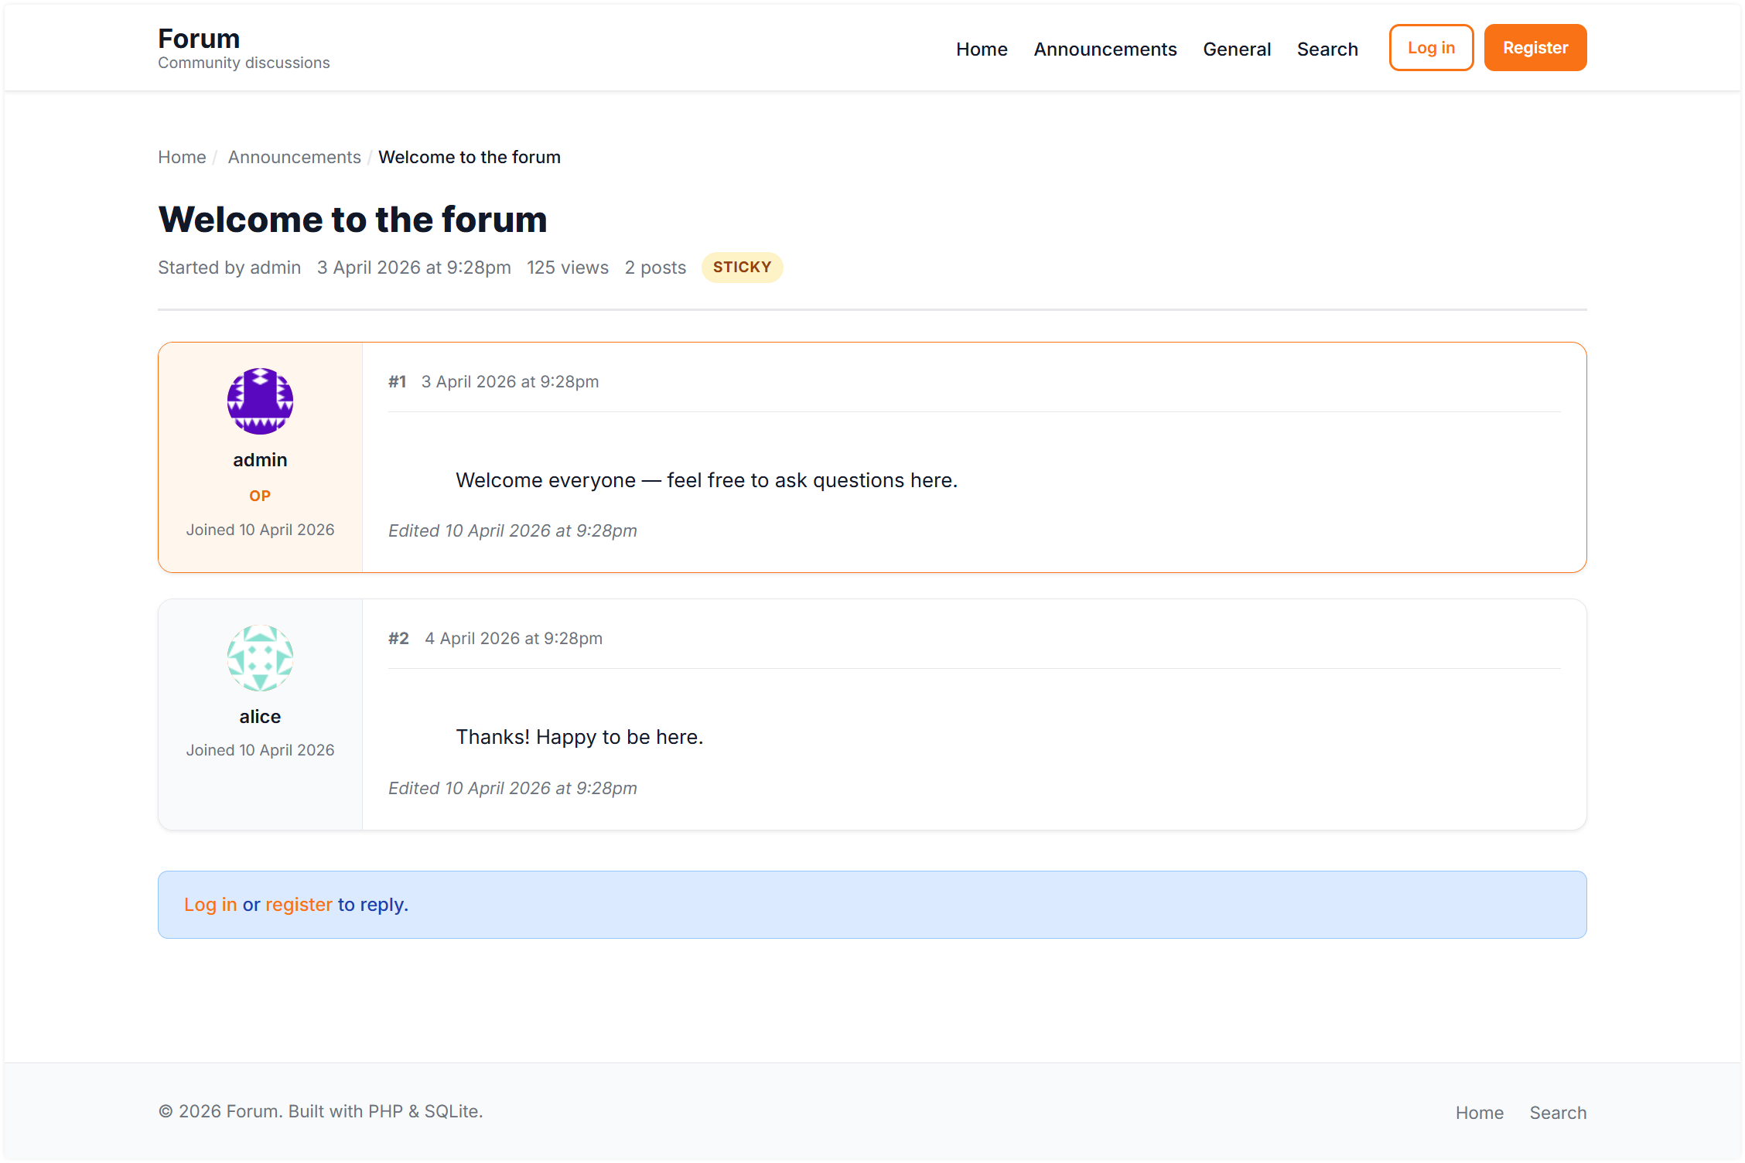Click the register link in the reply notice
The height and width of the screenshot is (1163, 1745).
click(299, 904)
